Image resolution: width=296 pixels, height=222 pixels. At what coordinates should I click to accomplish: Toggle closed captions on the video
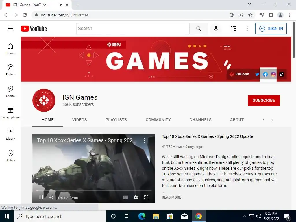pyautogui.click(x=125, y=197)
